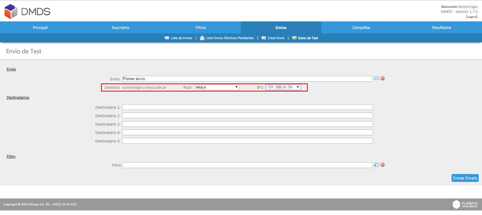Click the Dominio value ending in .com.ar

(144, 87)
